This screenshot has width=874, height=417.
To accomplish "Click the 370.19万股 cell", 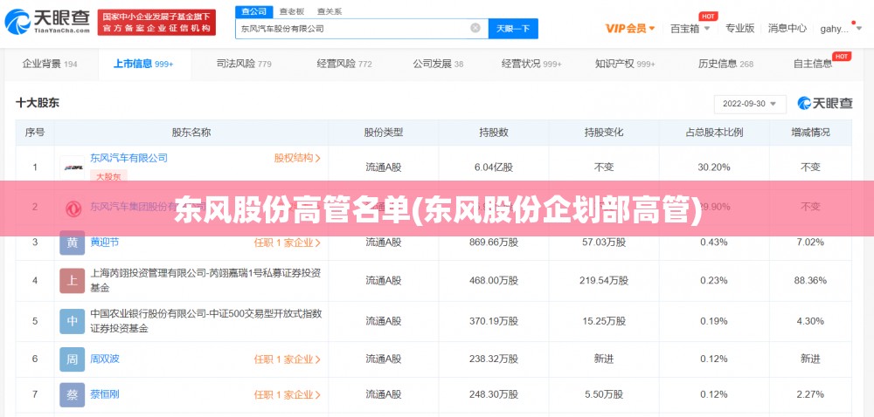I will [494, 321].
